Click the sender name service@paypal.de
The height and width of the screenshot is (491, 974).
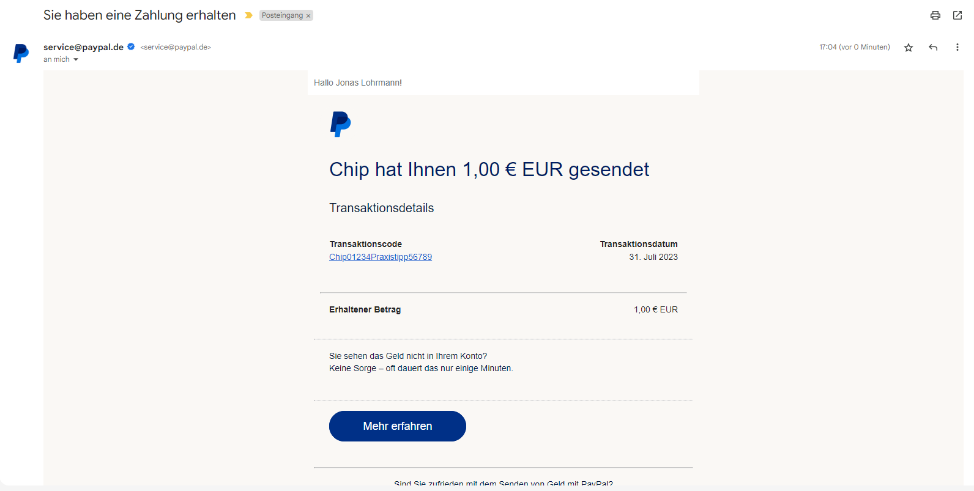coord(83,47)
